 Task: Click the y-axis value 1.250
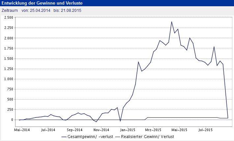tap(9, 69)
